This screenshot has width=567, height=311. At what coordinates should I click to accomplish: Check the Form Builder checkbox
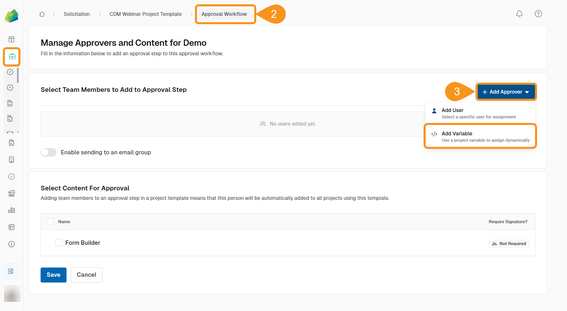click(x=59, y=243)
